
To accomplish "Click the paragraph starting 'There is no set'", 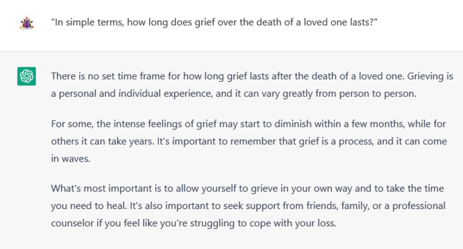I will [x=252, y=85].
